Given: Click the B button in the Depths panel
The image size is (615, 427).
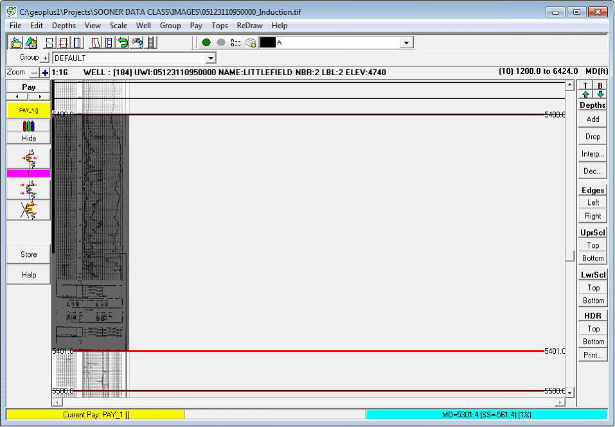Looking at the screenshot, I should (599, 85).
